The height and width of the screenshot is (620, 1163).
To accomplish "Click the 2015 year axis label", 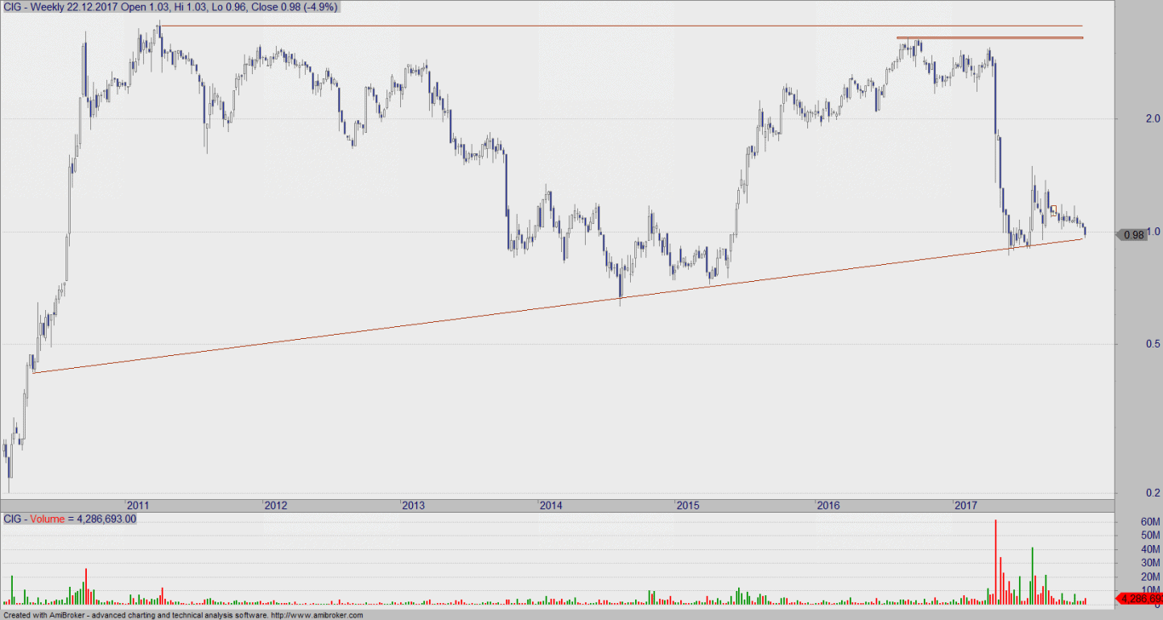I will (688, 506).
